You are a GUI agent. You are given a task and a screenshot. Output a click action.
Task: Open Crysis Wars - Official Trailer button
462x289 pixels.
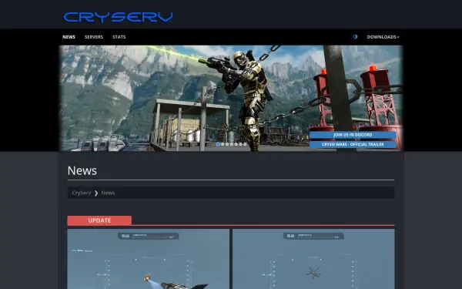tap(353, 144)
